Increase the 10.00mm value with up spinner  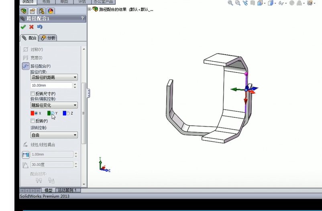tap(75, 84)
